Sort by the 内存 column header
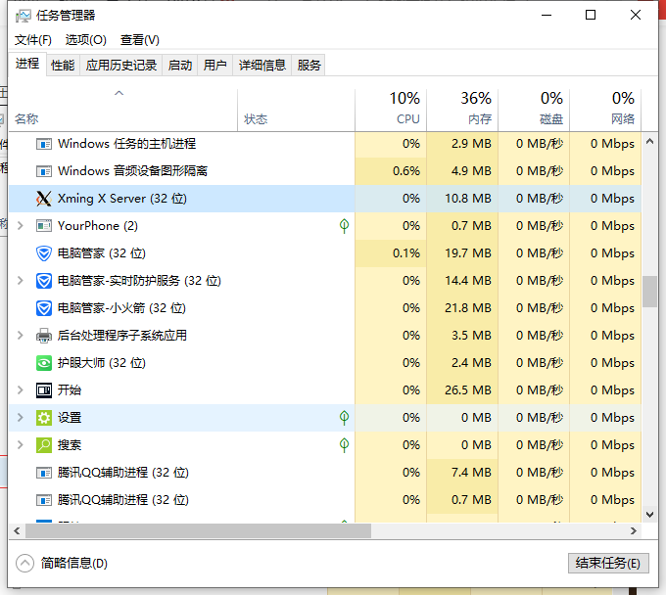The image size is (666, 595). point(462,111)
